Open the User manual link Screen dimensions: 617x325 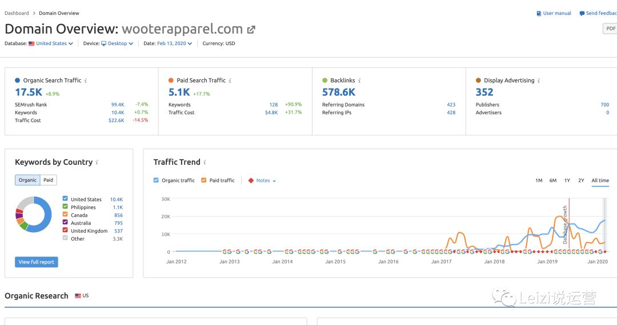(557, 13)
